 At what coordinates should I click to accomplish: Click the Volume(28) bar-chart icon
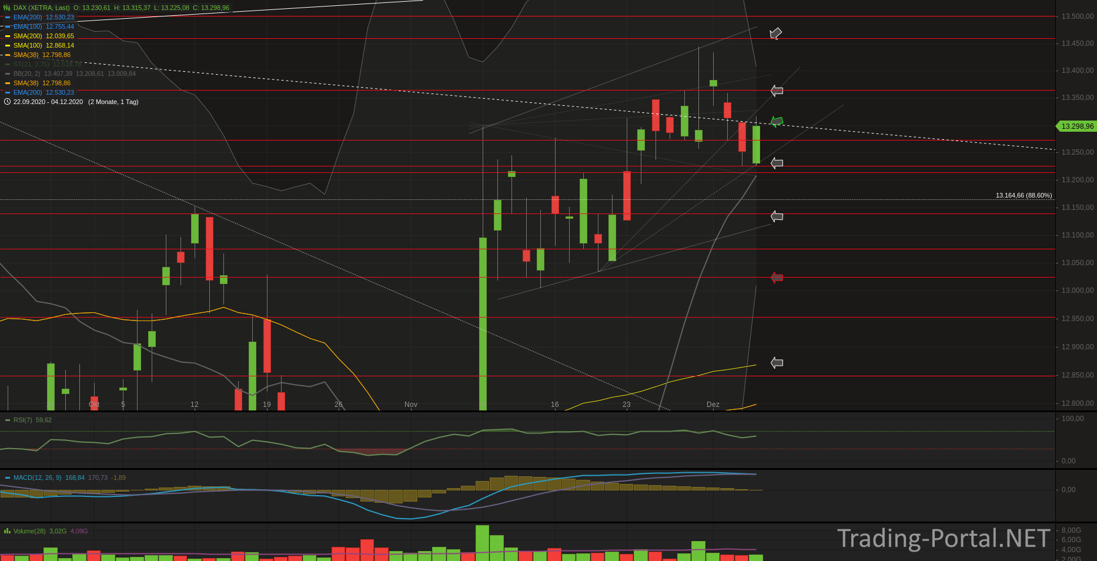7,531
